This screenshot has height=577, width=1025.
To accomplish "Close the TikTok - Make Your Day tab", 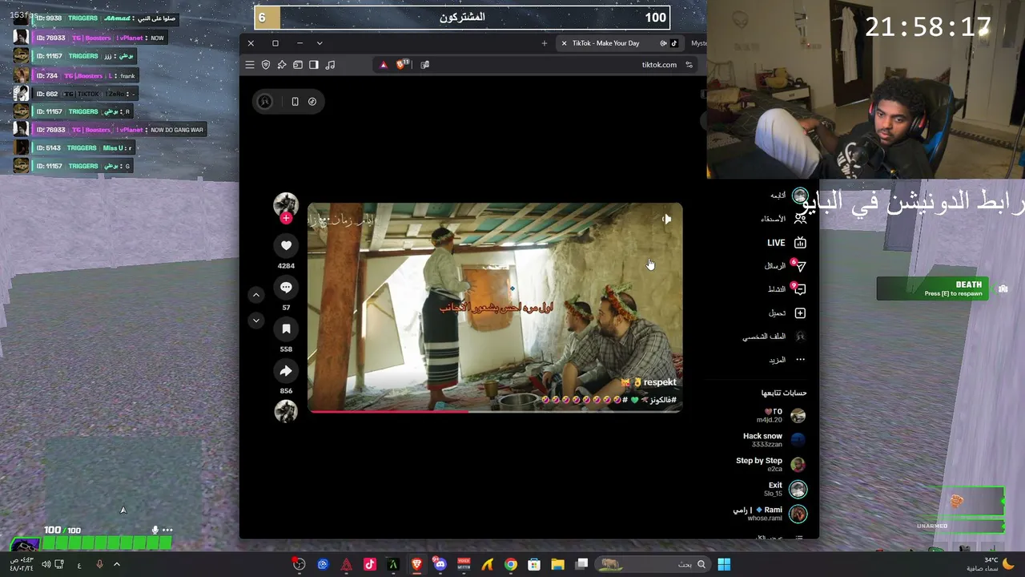I will (x=564, y=43).
